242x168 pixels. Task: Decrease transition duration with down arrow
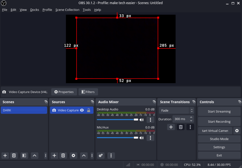pos(191,121)
